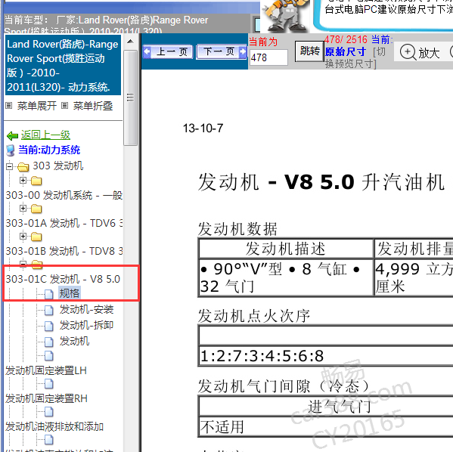
Task: Open 303-01B 发动机 - TDV8 item
Action: click(x=64, y=251)
